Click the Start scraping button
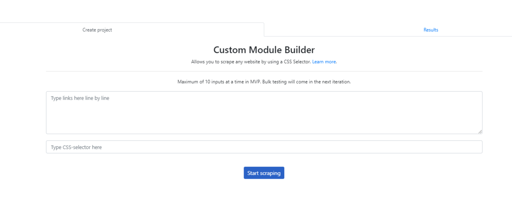Image resolution: width=512 pixels, height=197 pixels. click(x=264, y=173)
